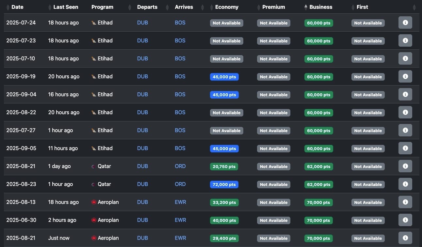Viewport: 422px width, 247px height.
Task: Open info for 2025-08-23 Qatar flight
Action: 405,184
